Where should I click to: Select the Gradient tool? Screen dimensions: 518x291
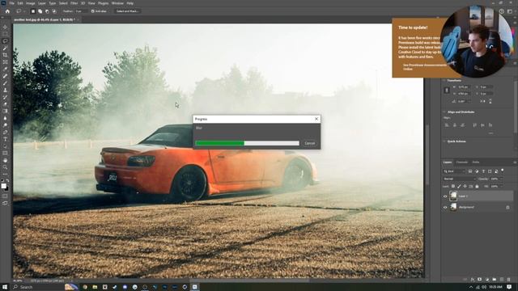tap(5, 112)
